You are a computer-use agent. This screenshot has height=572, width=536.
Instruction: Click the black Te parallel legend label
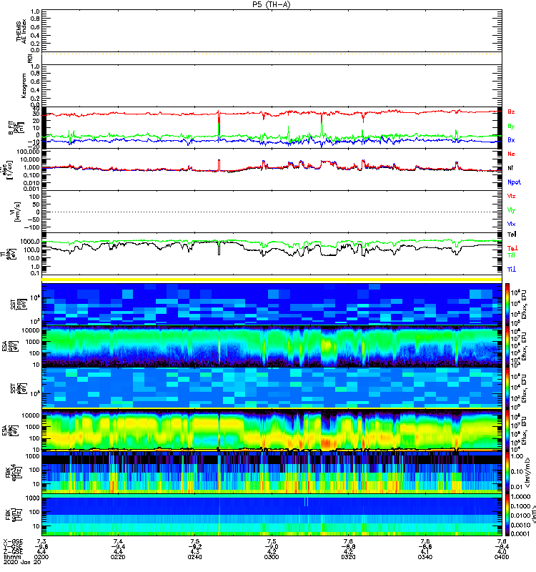[x=512, y=235]
